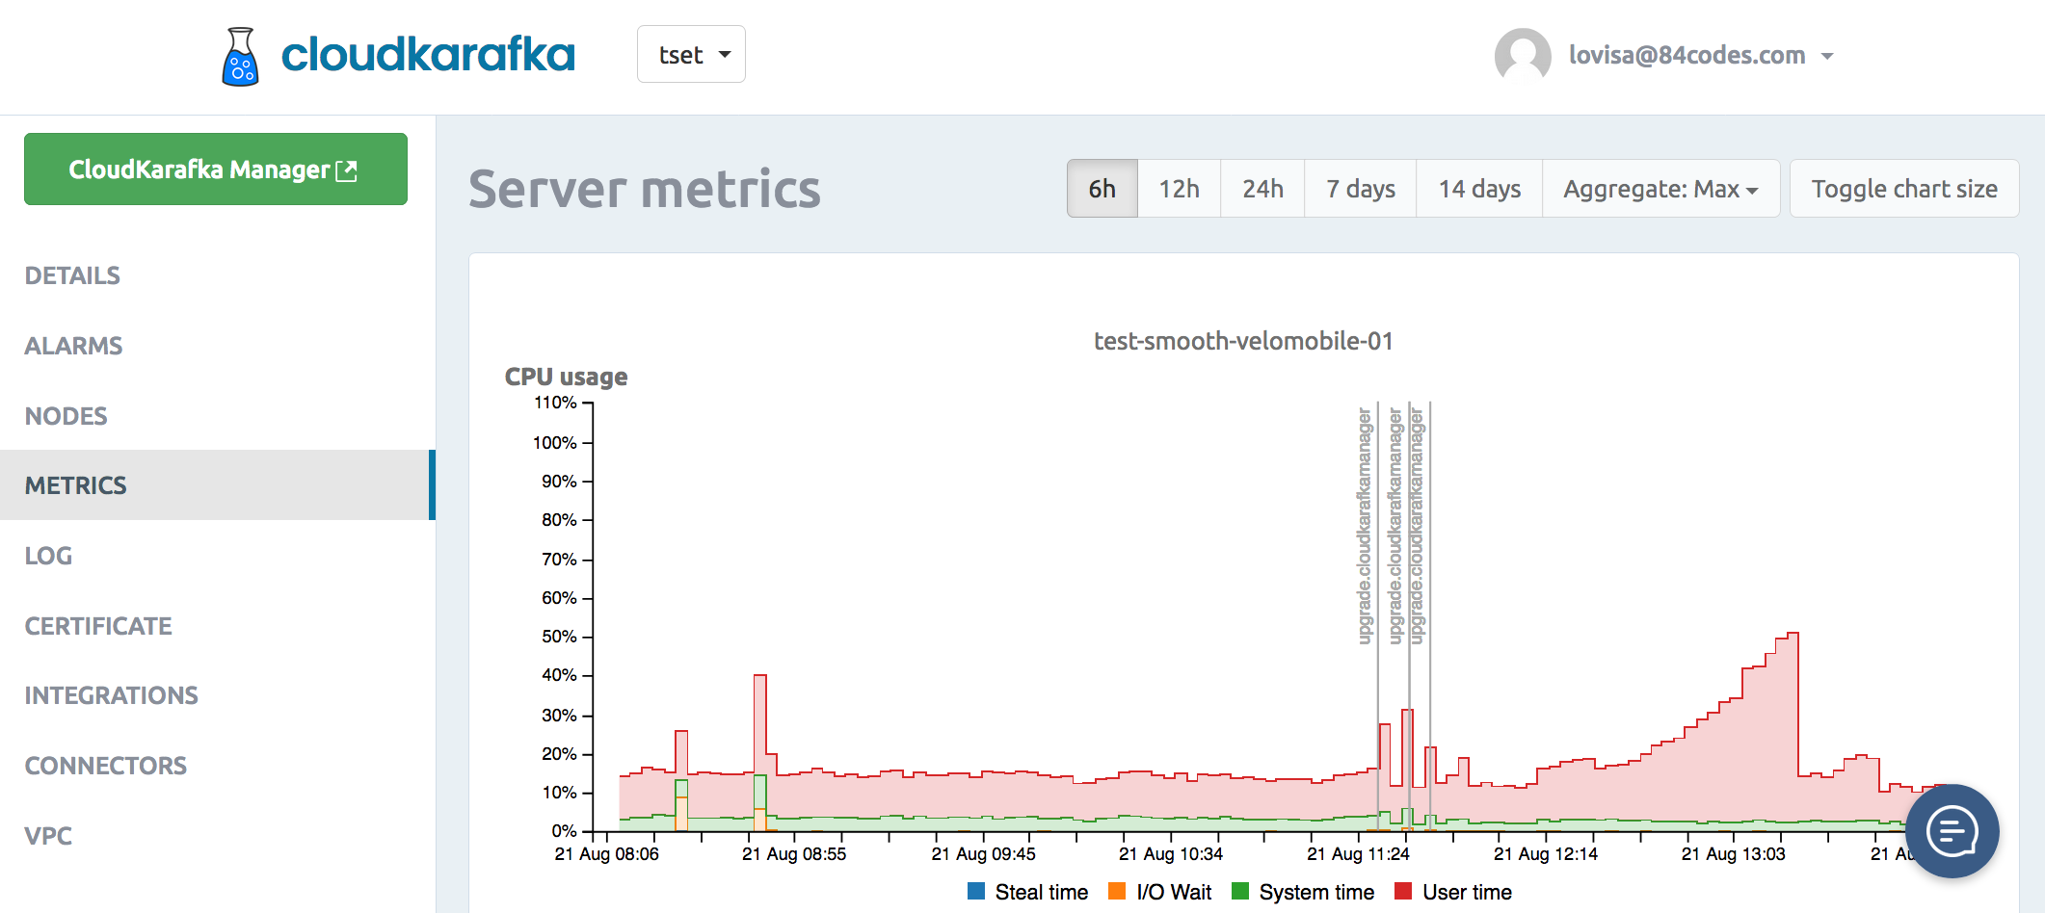
Task: Click the 21 Aug 11:24 axis label
Action: pos(1358,854)
